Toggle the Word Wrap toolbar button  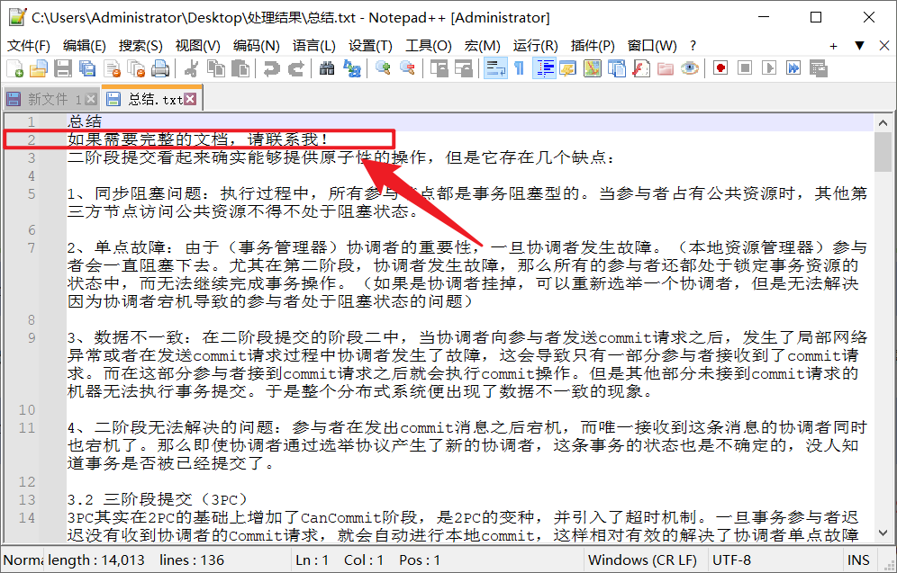(494, 68)
